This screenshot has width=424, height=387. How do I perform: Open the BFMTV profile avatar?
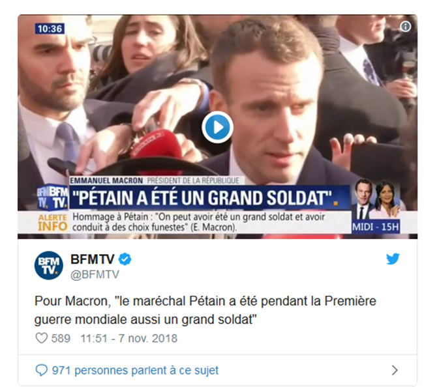pos(49,265)
